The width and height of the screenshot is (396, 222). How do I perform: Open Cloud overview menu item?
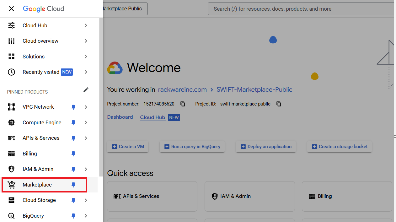[49, 41]
